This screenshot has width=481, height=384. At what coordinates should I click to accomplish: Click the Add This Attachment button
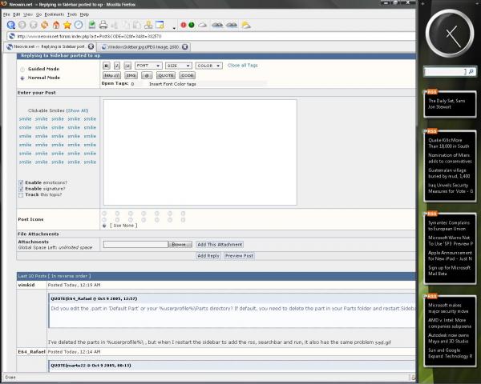point(220,244)
